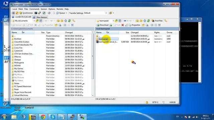Open the Local menu
This screenshot has width=214, height=120.
pos(15,9)
